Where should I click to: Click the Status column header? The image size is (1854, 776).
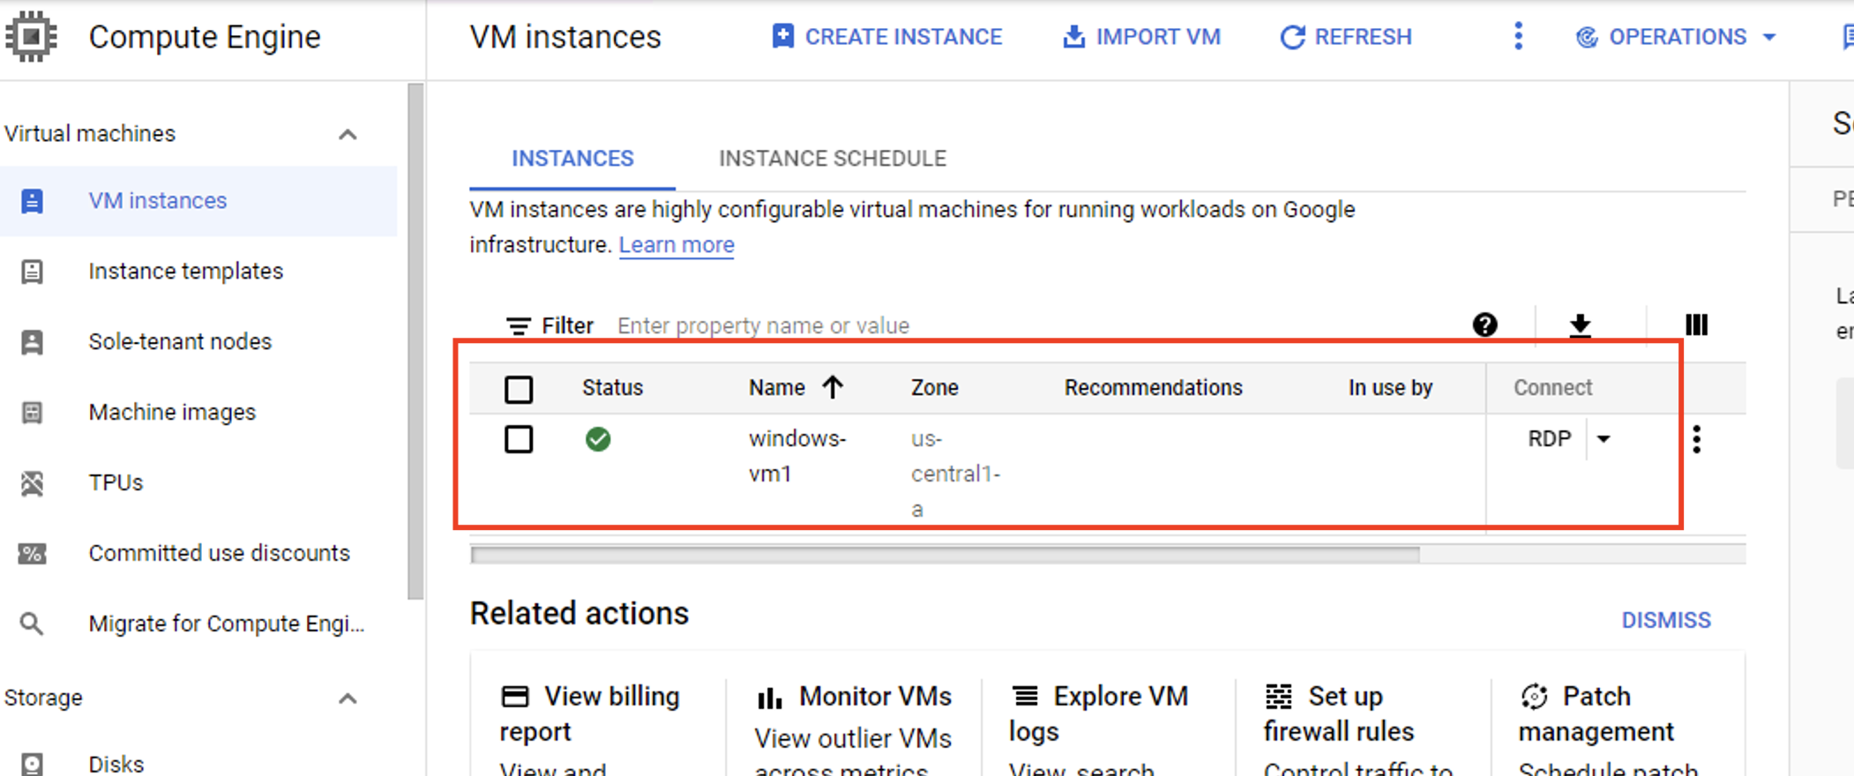(612, 388)
